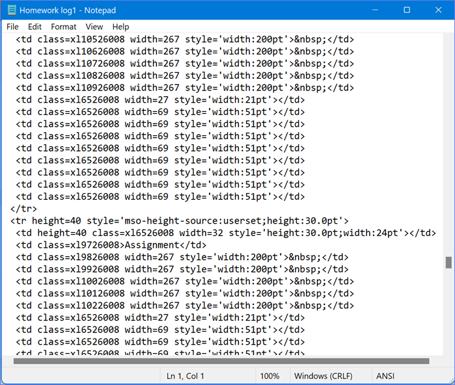Click the vertical scrollbar thumb
The height and width of the screenshot is (385, 455).
tap(448, 262)
